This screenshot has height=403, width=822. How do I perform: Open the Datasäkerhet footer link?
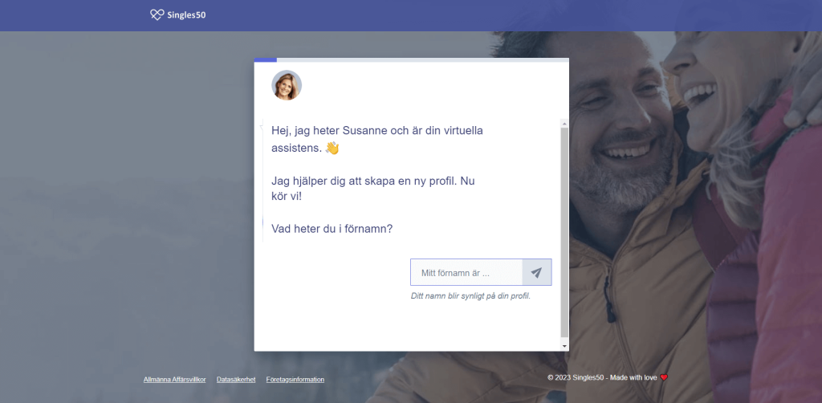tap(236, 380)
